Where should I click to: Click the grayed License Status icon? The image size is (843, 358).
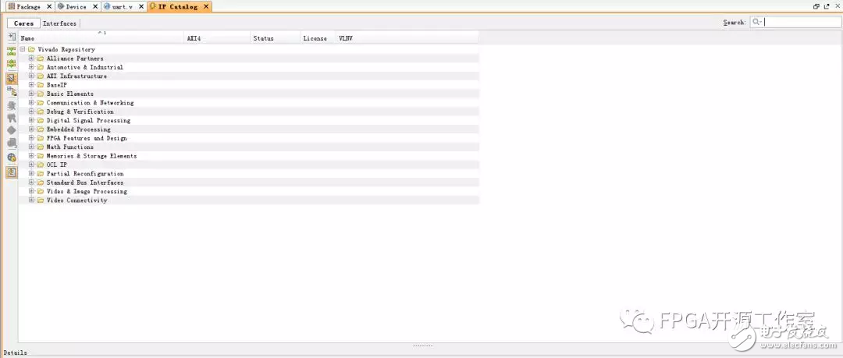pyautogui.click(x=11, y=118)
